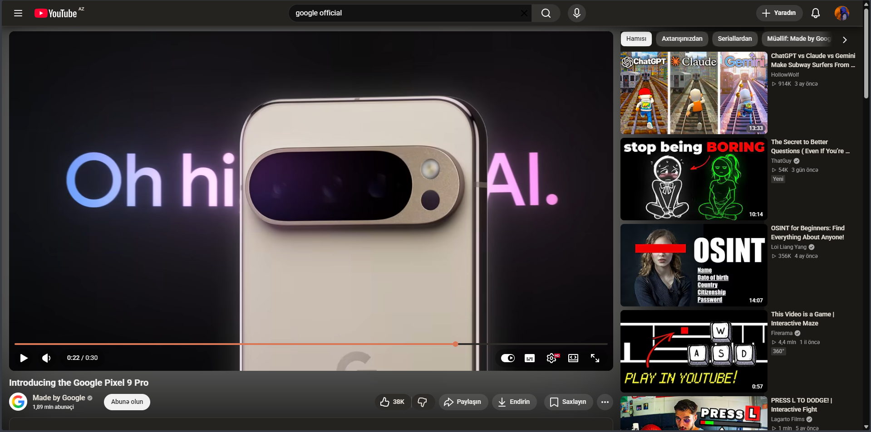The image size is (871, 432).
Task: Open stop being BORING video thumbnail
Action: 694,179
